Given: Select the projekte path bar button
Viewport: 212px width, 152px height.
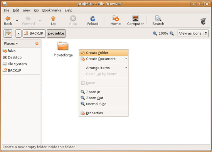Looking at the screenshot, I should click(56, 33).
